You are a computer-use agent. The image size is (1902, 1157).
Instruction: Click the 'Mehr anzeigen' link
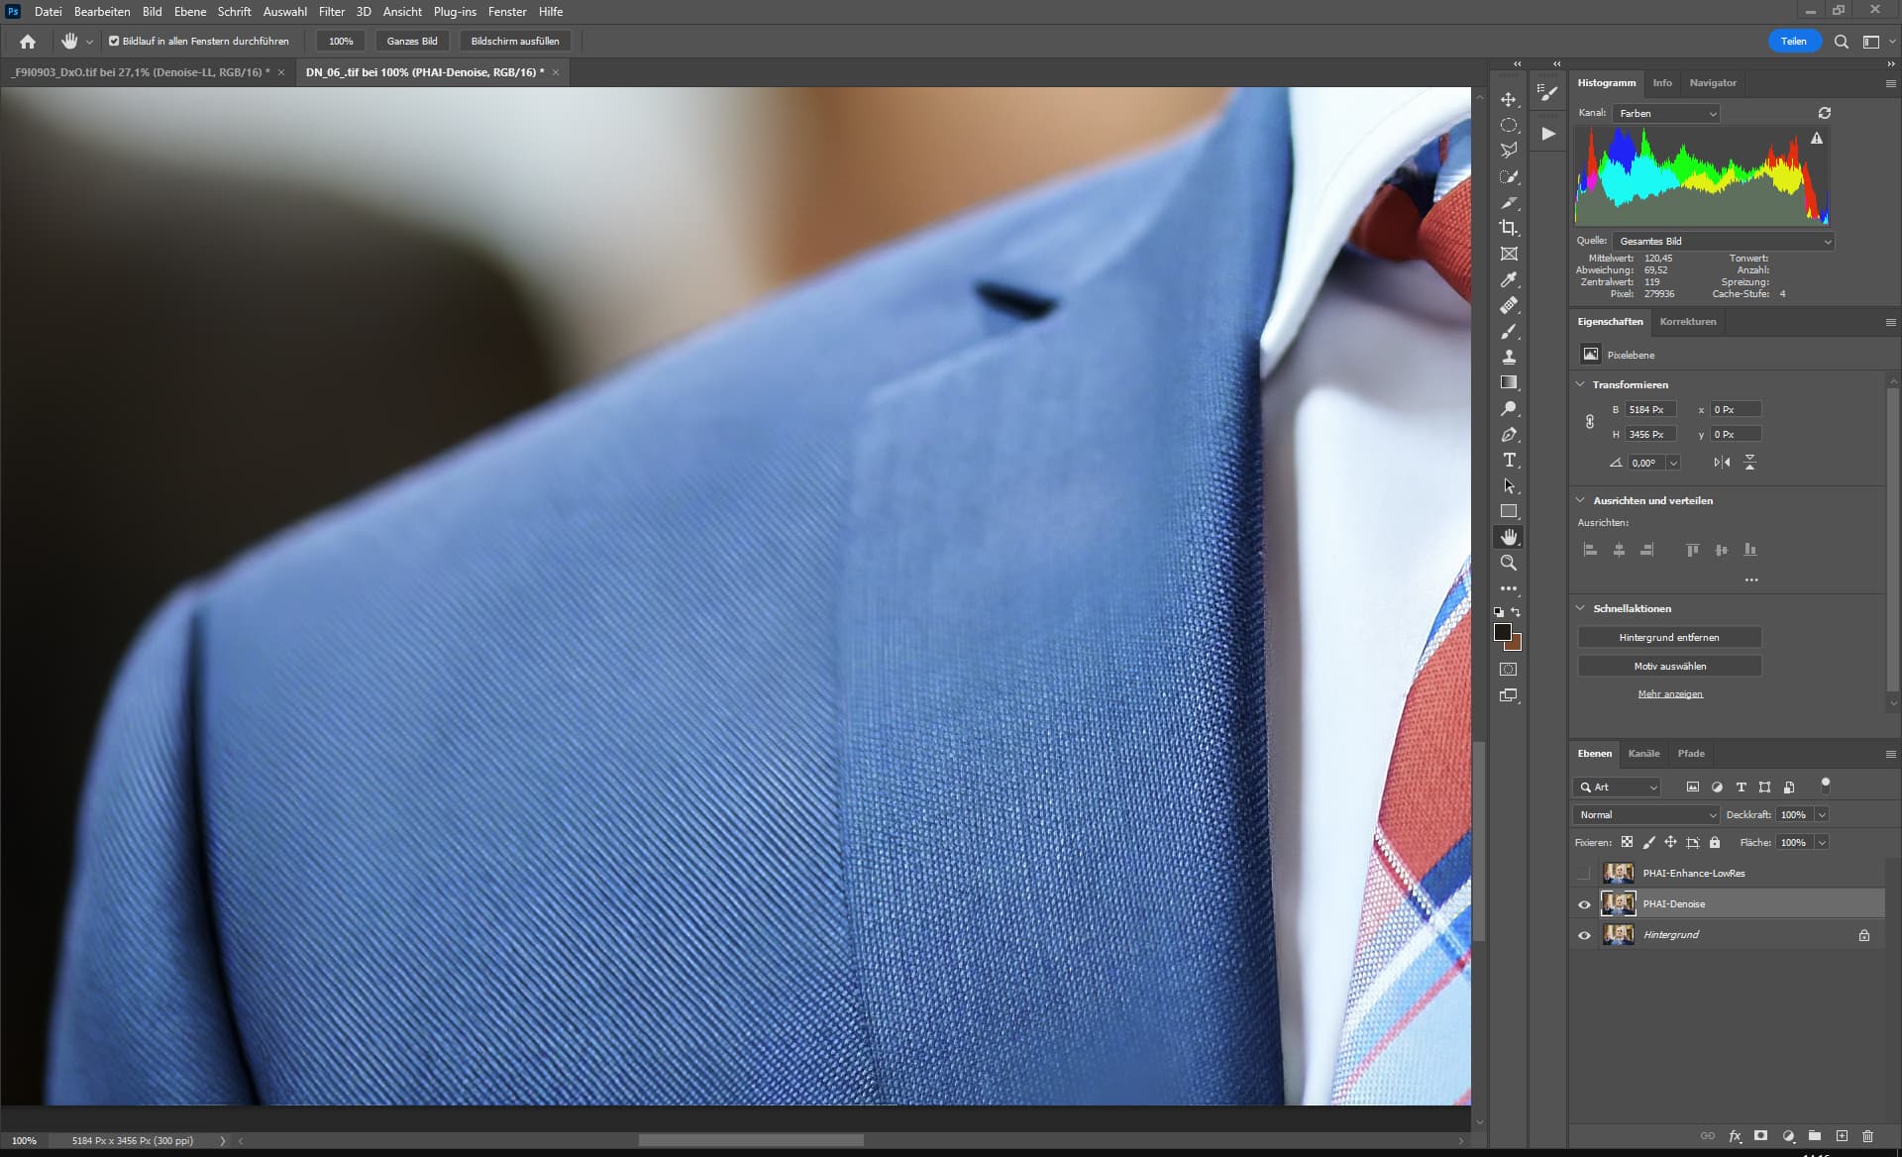[1669, 694]
